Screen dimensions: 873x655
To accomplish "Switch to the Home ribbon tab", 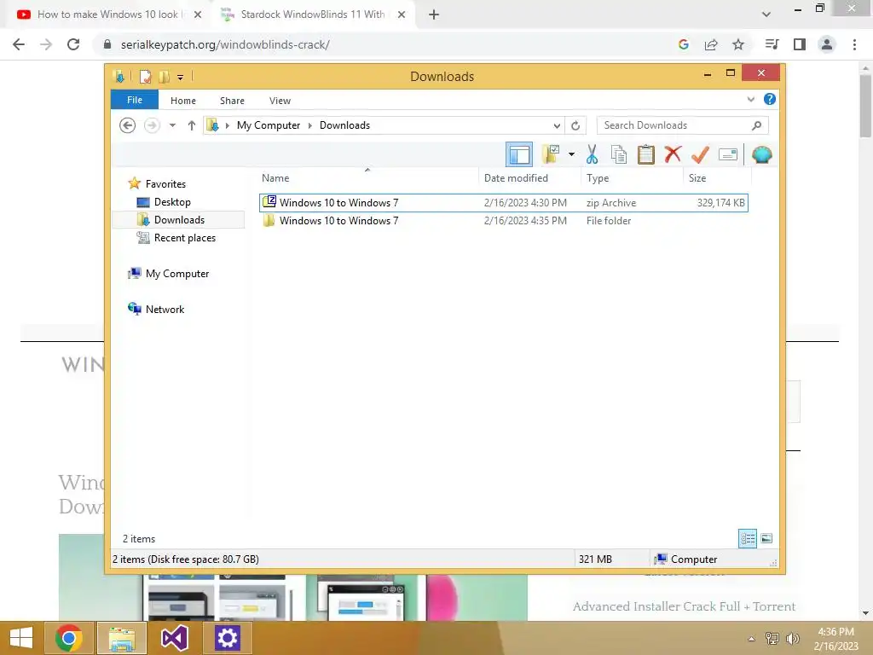I will pos(183,101).
